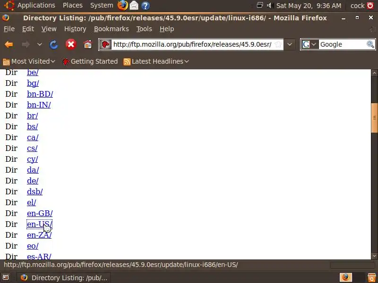378x283 pixels.
Task: Open the de/ directory link
Action: coord(33,181)
